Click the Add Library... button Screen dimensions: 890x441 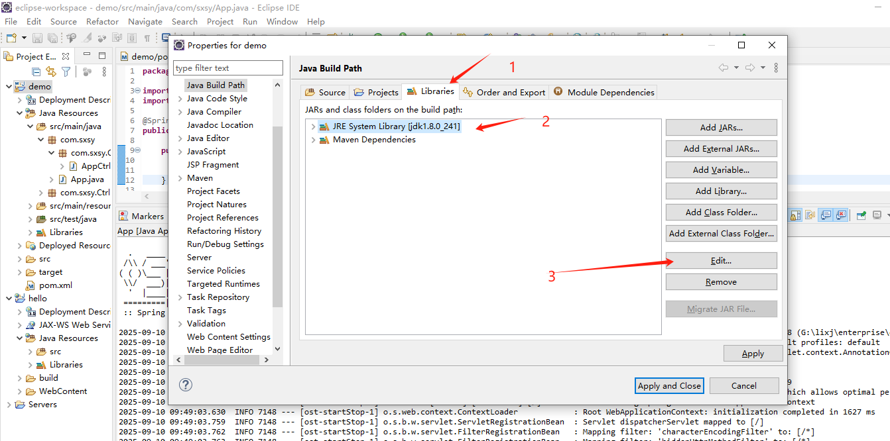(x=721, y=191)
